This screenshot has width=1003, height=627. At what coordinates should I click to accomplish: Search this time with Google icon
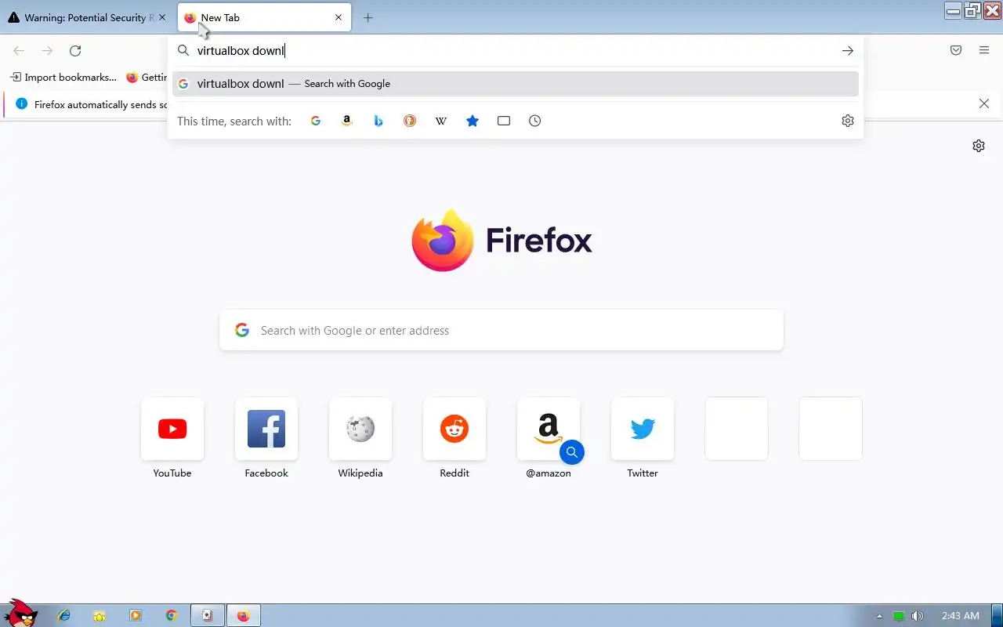pos(316,121)
